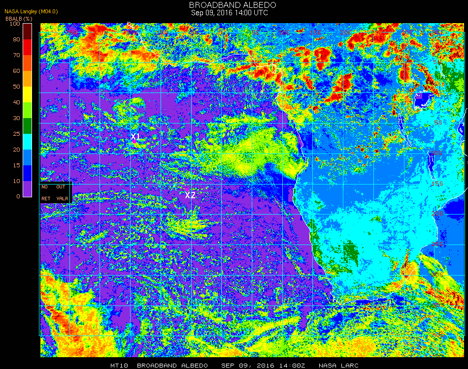Click the legend tick label '0'
Image resolution: width=468 pixels, height=369 pixels.
(18, 196)
